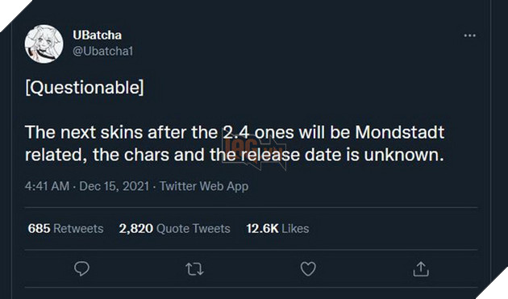
Task: Click the [Questionable] tag text
Action: (84, 88)
